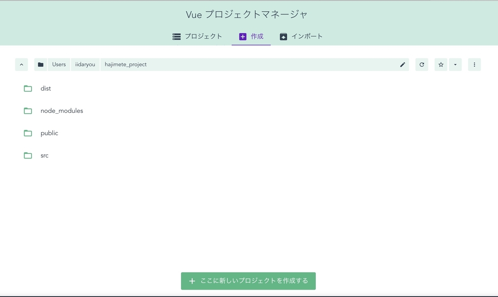The width and height of the screenshot is (498, 297).
Task: Click the public folder icon
Action: [28, 133]
